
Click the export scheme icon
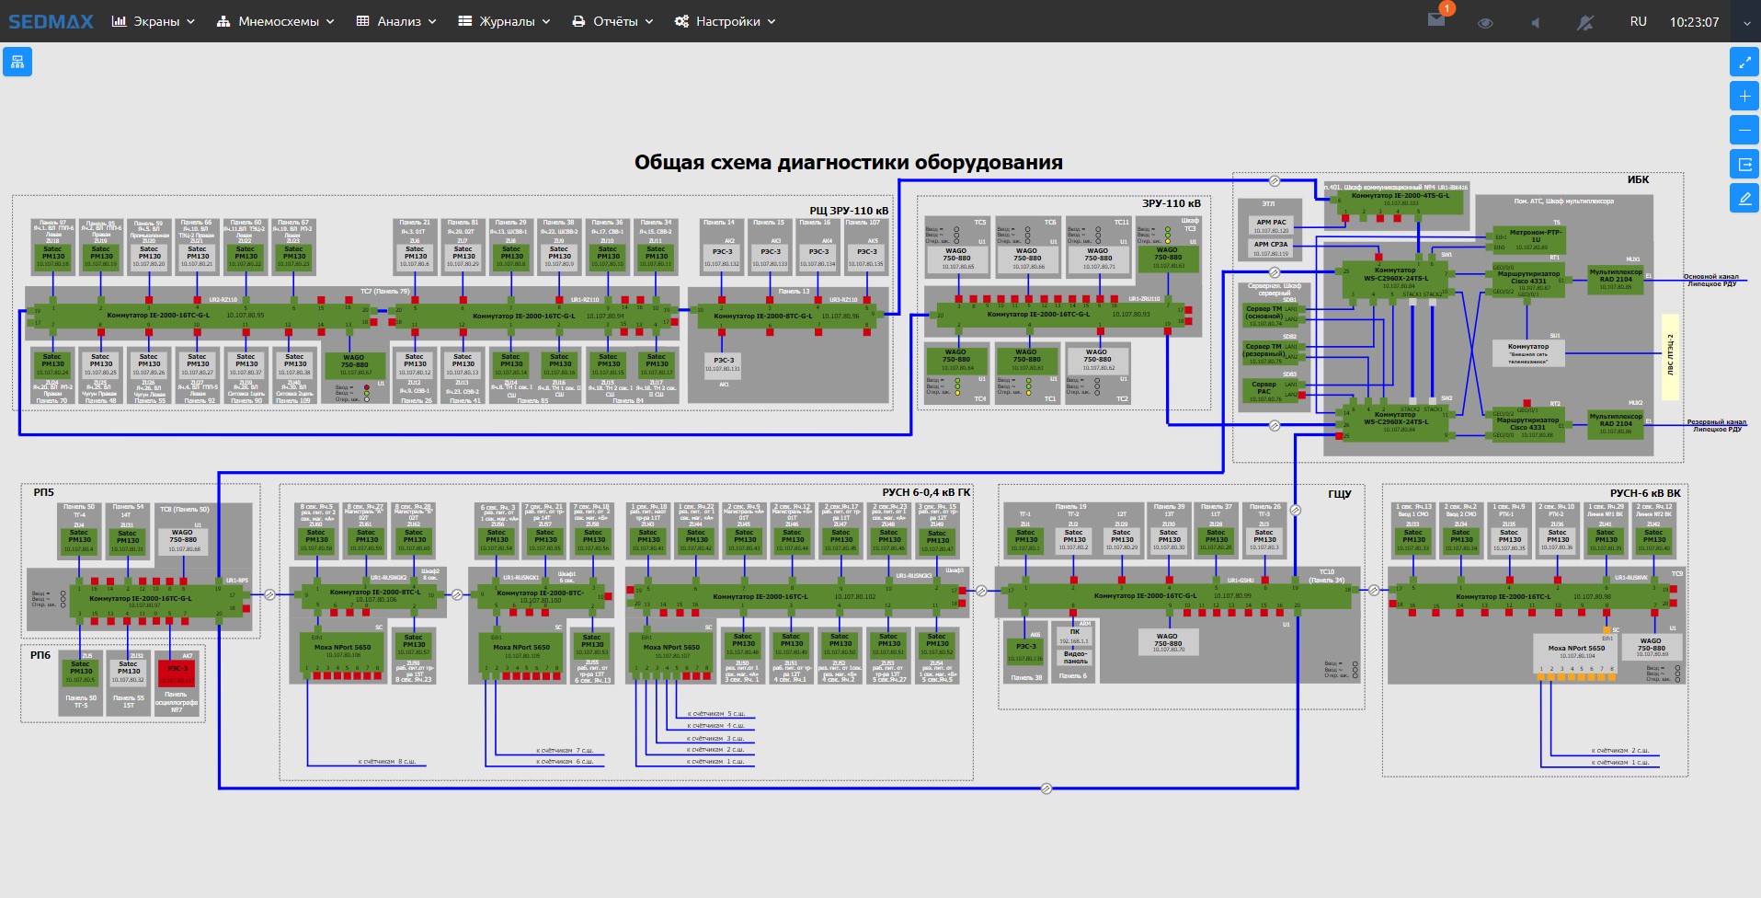pyautogui.click(x=1744, y=165)
